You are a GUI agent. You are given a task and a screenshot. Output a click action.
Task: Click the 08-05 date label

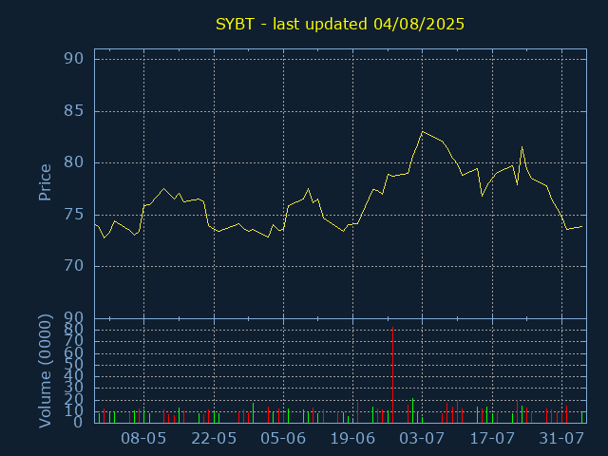click(143, 439)
